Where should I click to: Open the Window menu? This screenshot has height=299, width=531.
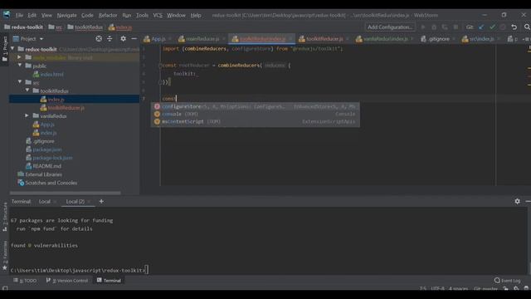pos(176,15)
